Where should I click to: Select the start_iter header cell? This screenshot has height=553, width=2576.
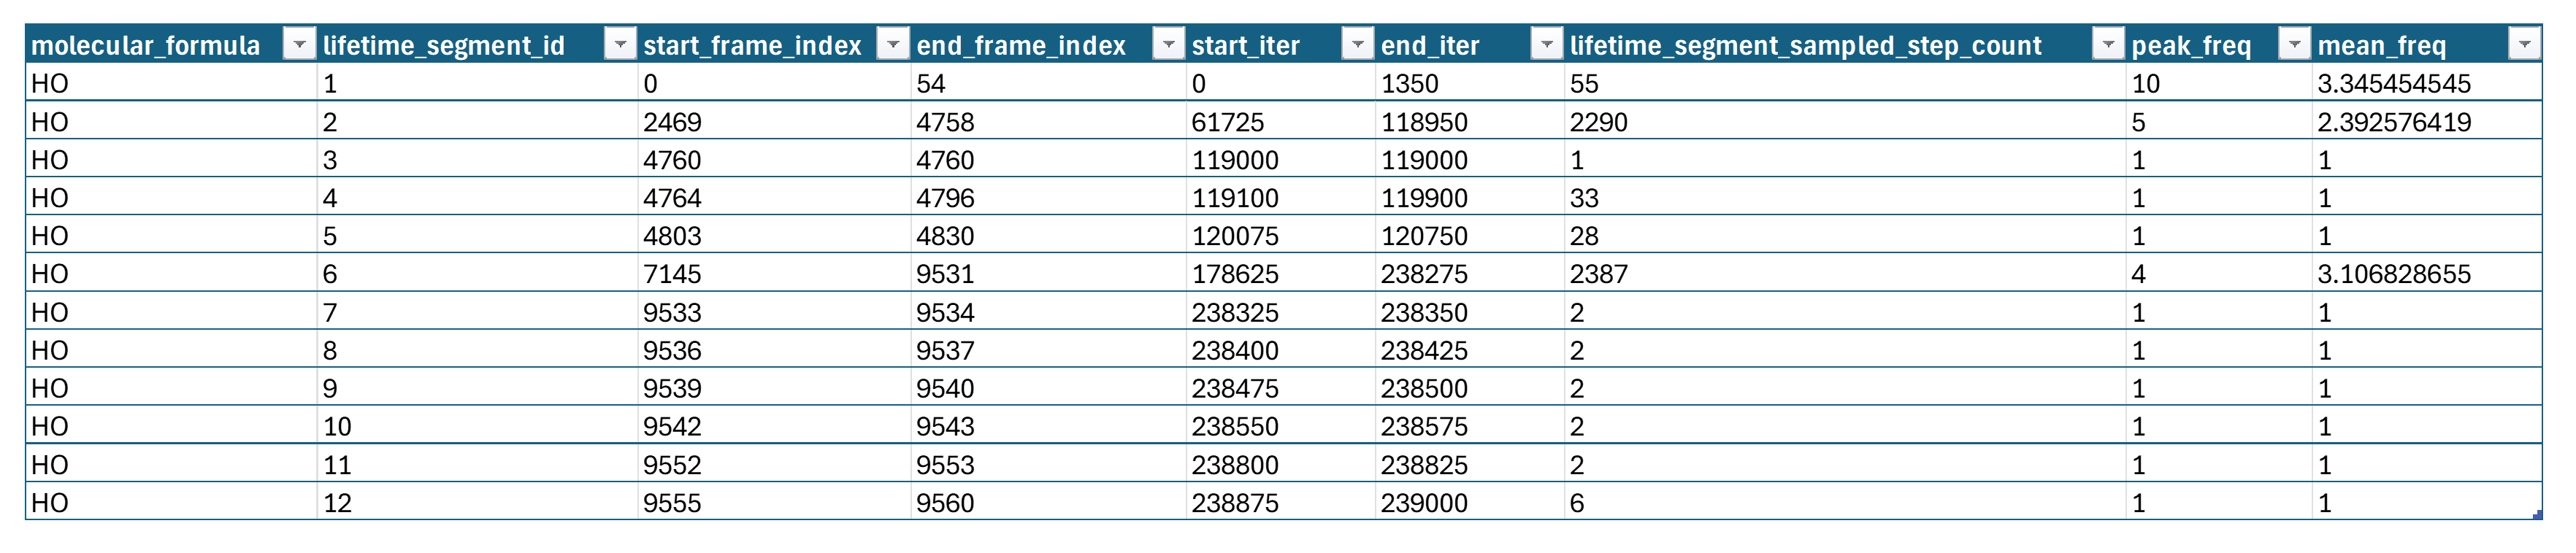point(1280,45)
